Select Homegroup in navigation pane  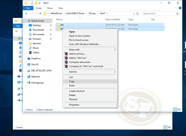37,83
